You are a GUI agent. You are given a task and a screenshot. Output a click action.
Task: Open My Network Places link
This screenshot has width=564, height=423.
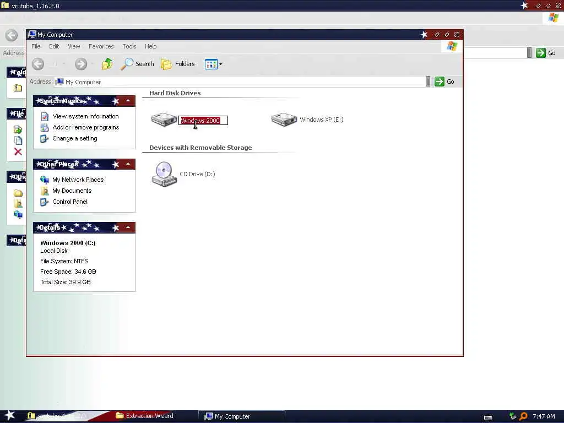tap(78, 180)
